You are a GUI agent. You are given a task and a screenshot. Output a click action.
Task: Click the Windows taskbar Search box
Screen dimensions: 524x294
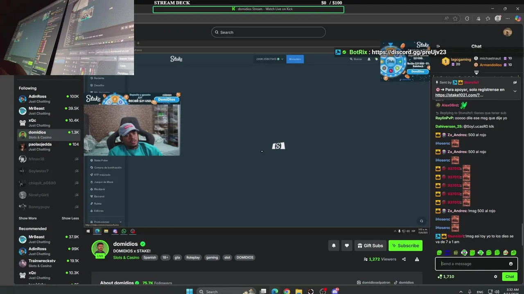click(227, 291)
